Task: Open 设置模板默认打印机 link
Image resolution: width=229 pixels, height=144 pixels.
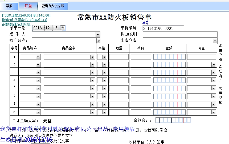Action: (16, 24)
